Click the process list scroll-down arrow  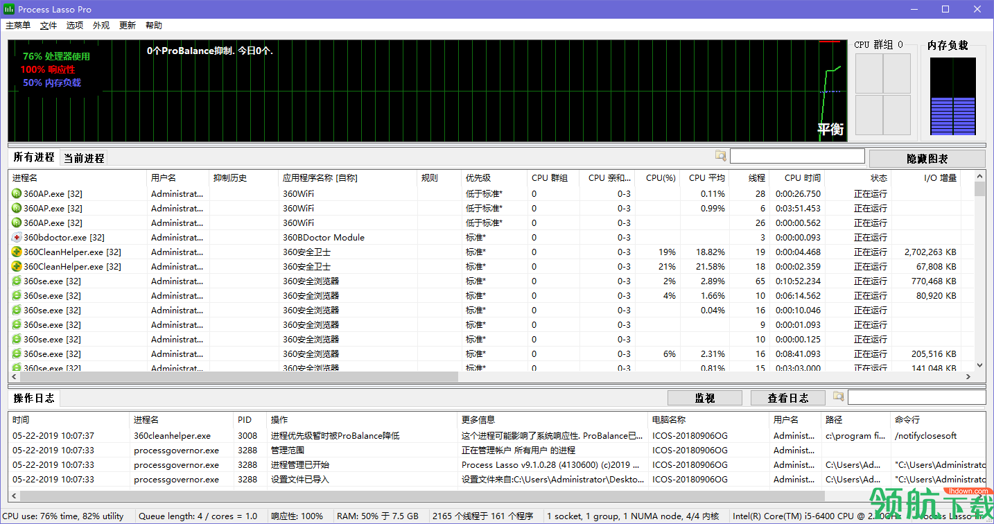(979, 365)
